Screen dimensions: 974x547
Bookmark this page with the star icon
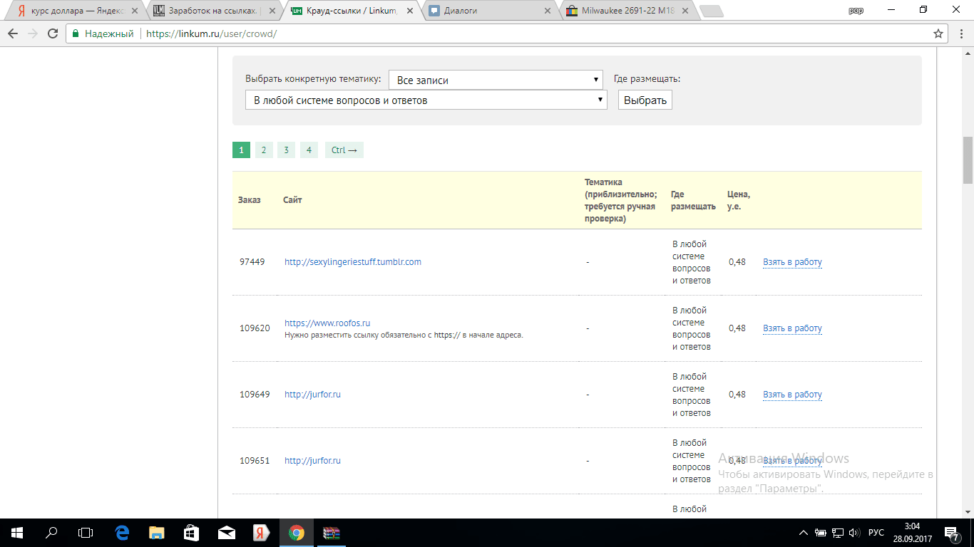[938, 33]
